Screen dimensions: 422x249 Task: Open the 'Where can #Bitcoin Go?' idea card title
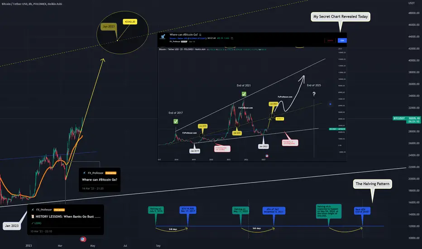(x=100, y=180)
